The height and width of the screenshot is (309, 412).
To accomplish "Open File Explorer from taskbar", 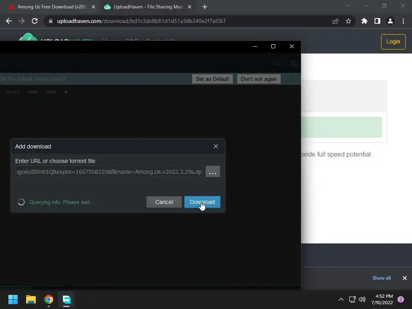I will [x=31, y=299].
